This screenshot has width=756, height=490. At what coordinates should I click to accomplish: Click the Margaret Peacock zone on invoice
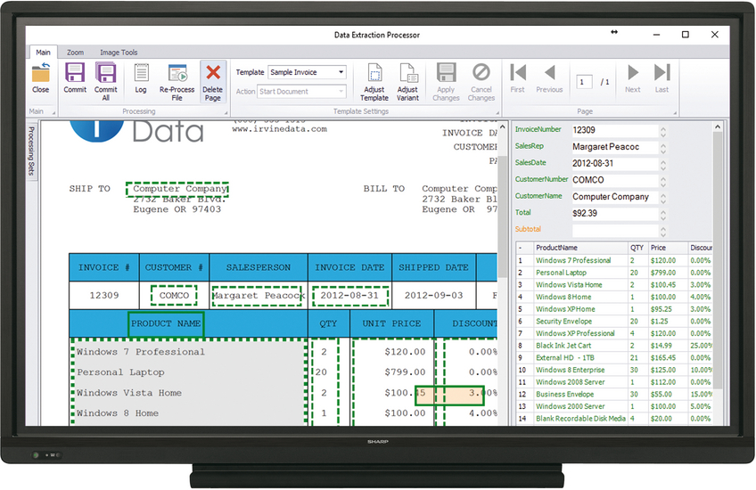258,296
